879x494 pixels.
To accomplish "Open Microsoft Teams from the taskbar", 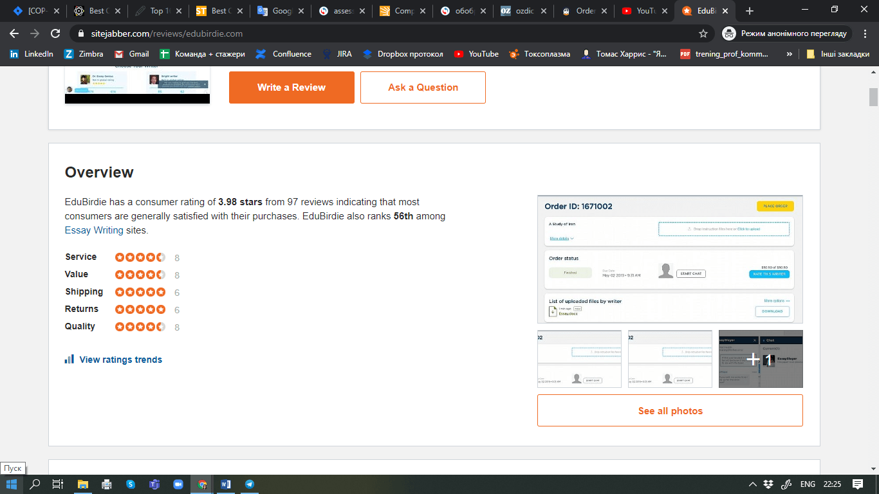I will pyautogui.click(x=154, y=484).
